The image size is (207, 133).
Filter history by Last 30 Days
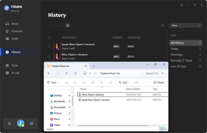pyautogui.click(x=186, y=67)
